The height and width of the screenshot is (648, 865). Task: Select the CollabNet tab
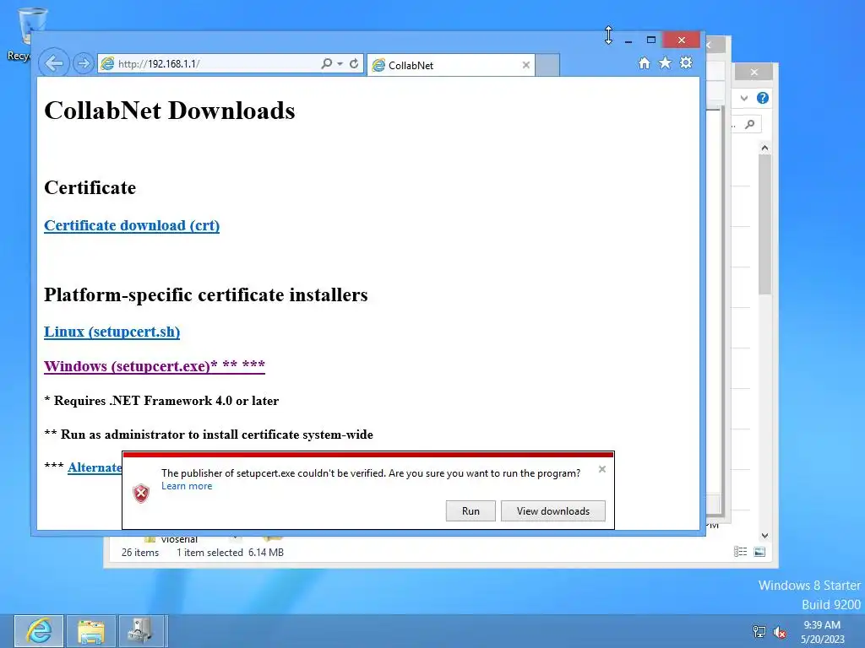(x=451, y=65)
